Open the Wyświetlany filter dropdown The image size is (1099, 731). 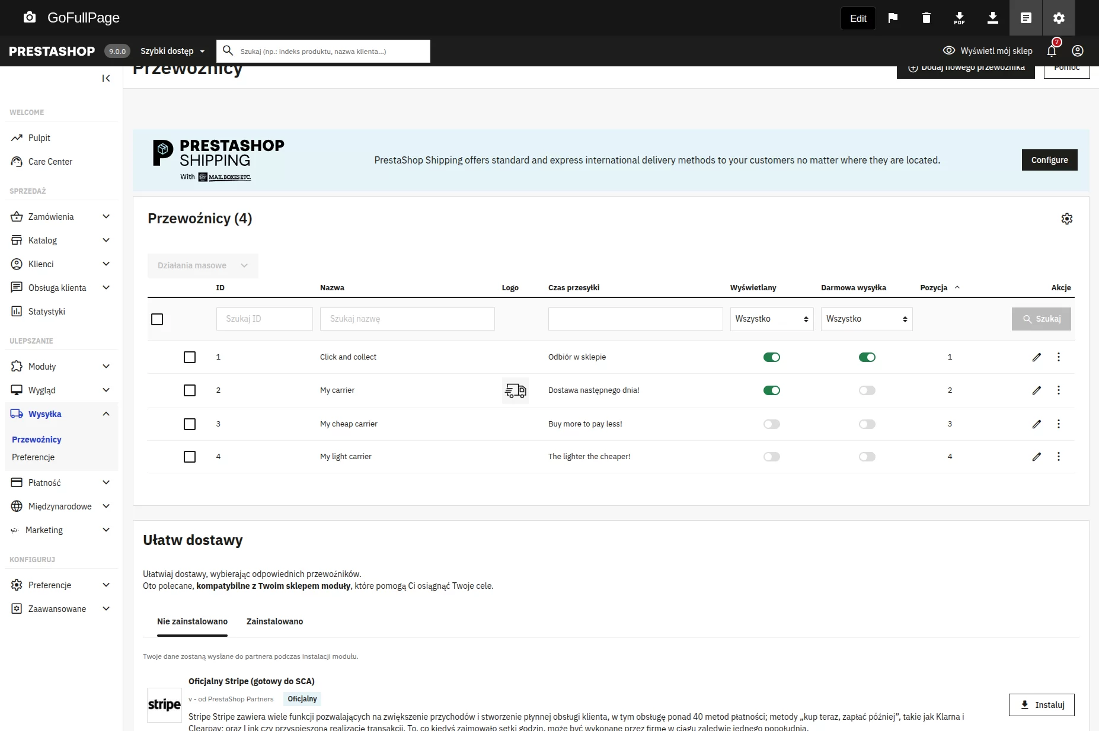coord(771,319)
